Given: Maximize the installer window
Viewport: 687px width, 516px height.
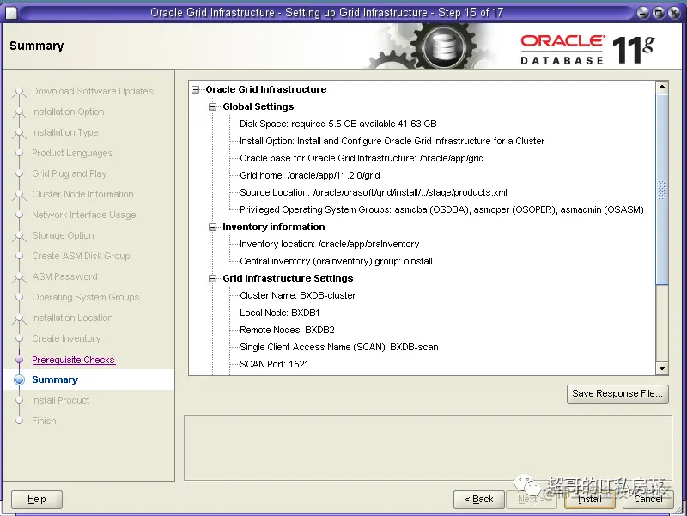Looking at the screenshot, I should [x=658, y=13].
